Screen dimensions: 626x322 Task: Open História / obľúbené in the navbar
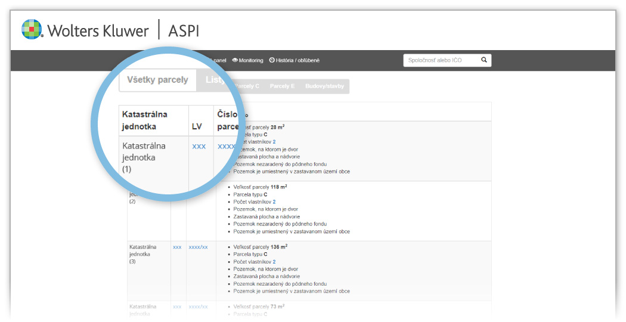[297, 60]
